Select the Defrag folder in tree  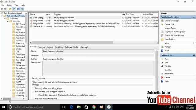point(18,63)
